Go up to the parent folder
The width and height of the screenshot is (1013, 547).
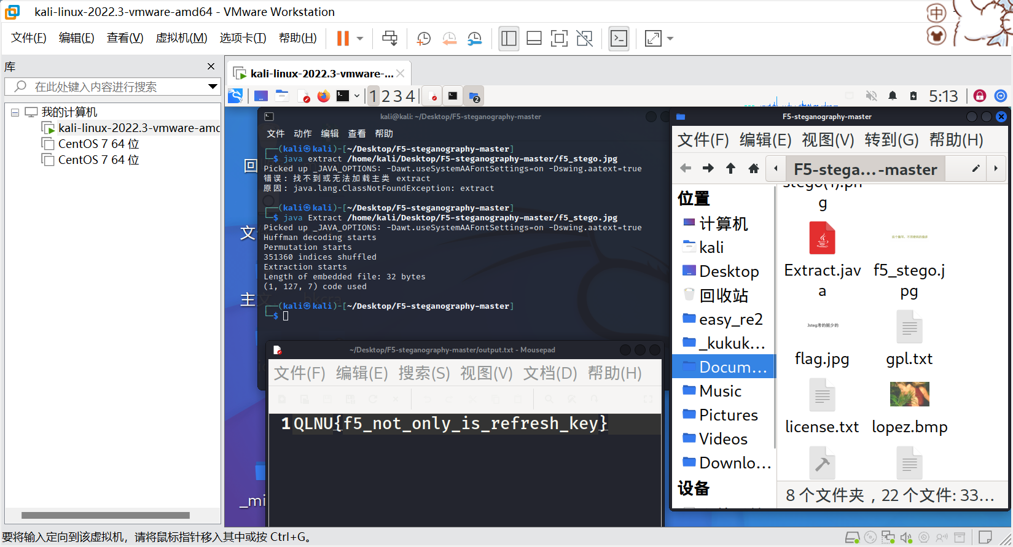[730, 168]
